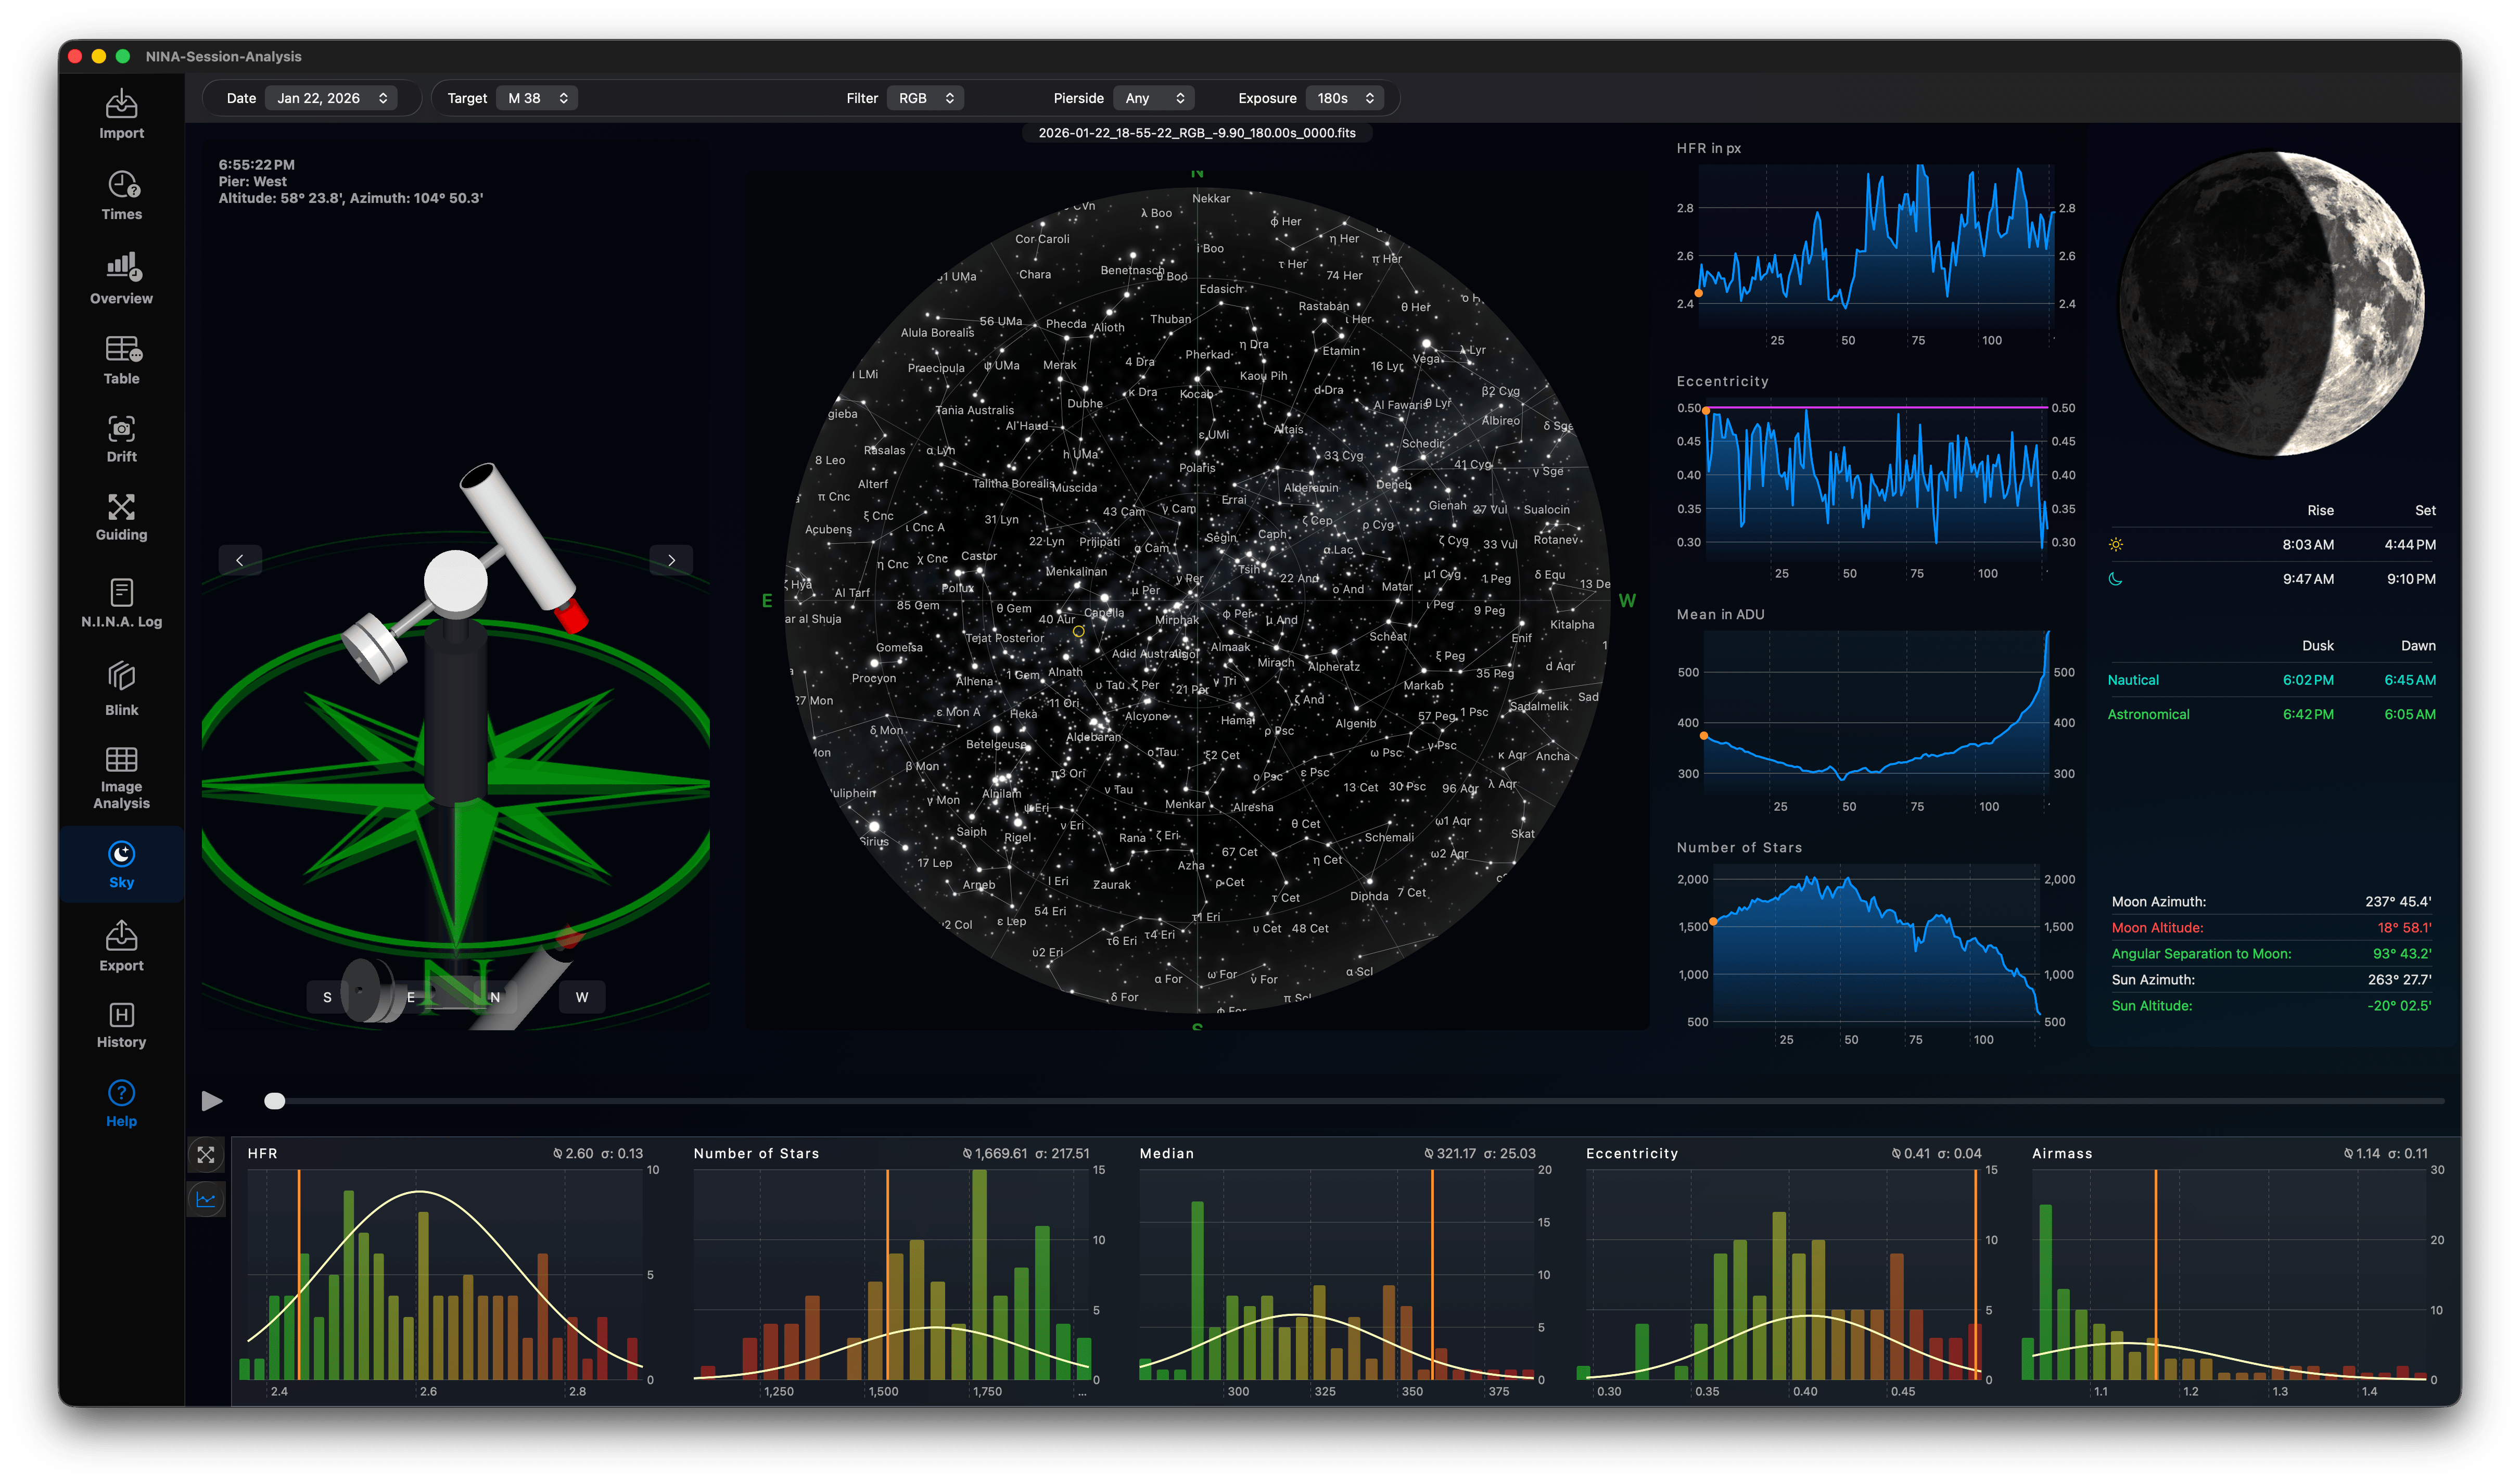Click the Nautical twilight label
2520x1484 pixels.
(2133, 680)
